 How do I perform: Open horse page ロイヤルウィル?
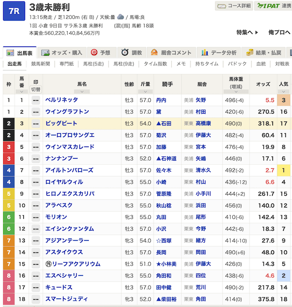pos(64,182)
